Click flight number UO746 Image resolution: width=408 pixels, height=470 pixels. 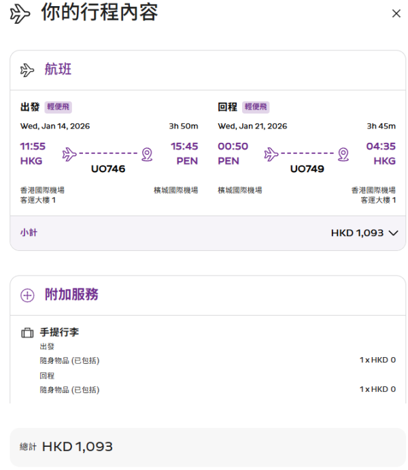click(108, 169)
